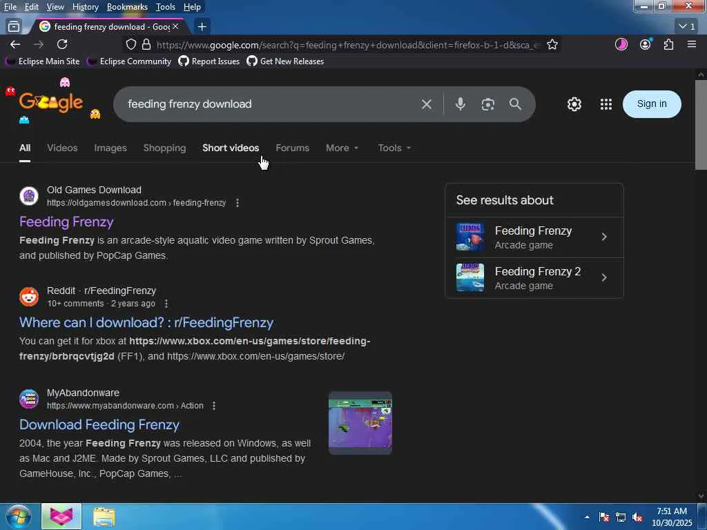Click the MyAbandonware result screenshot thumbnail

[x=360, y=423]
